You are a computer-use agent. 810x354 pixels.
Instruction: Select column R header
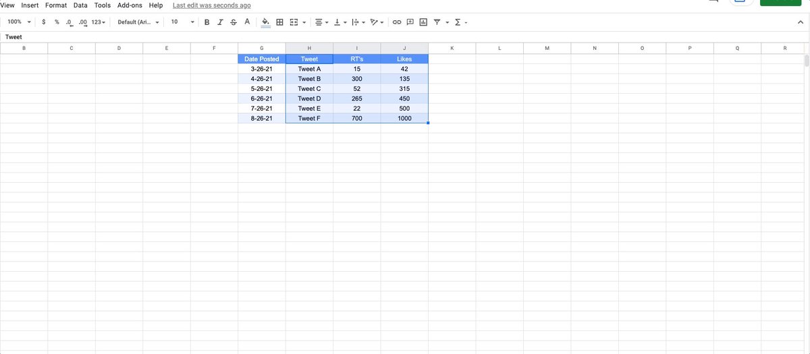point(784,48)
